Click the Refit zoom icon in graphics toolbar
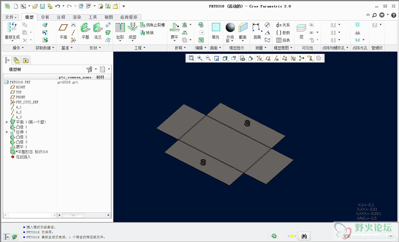The width and height of the screenshot is (399, 242). point(191,58)
